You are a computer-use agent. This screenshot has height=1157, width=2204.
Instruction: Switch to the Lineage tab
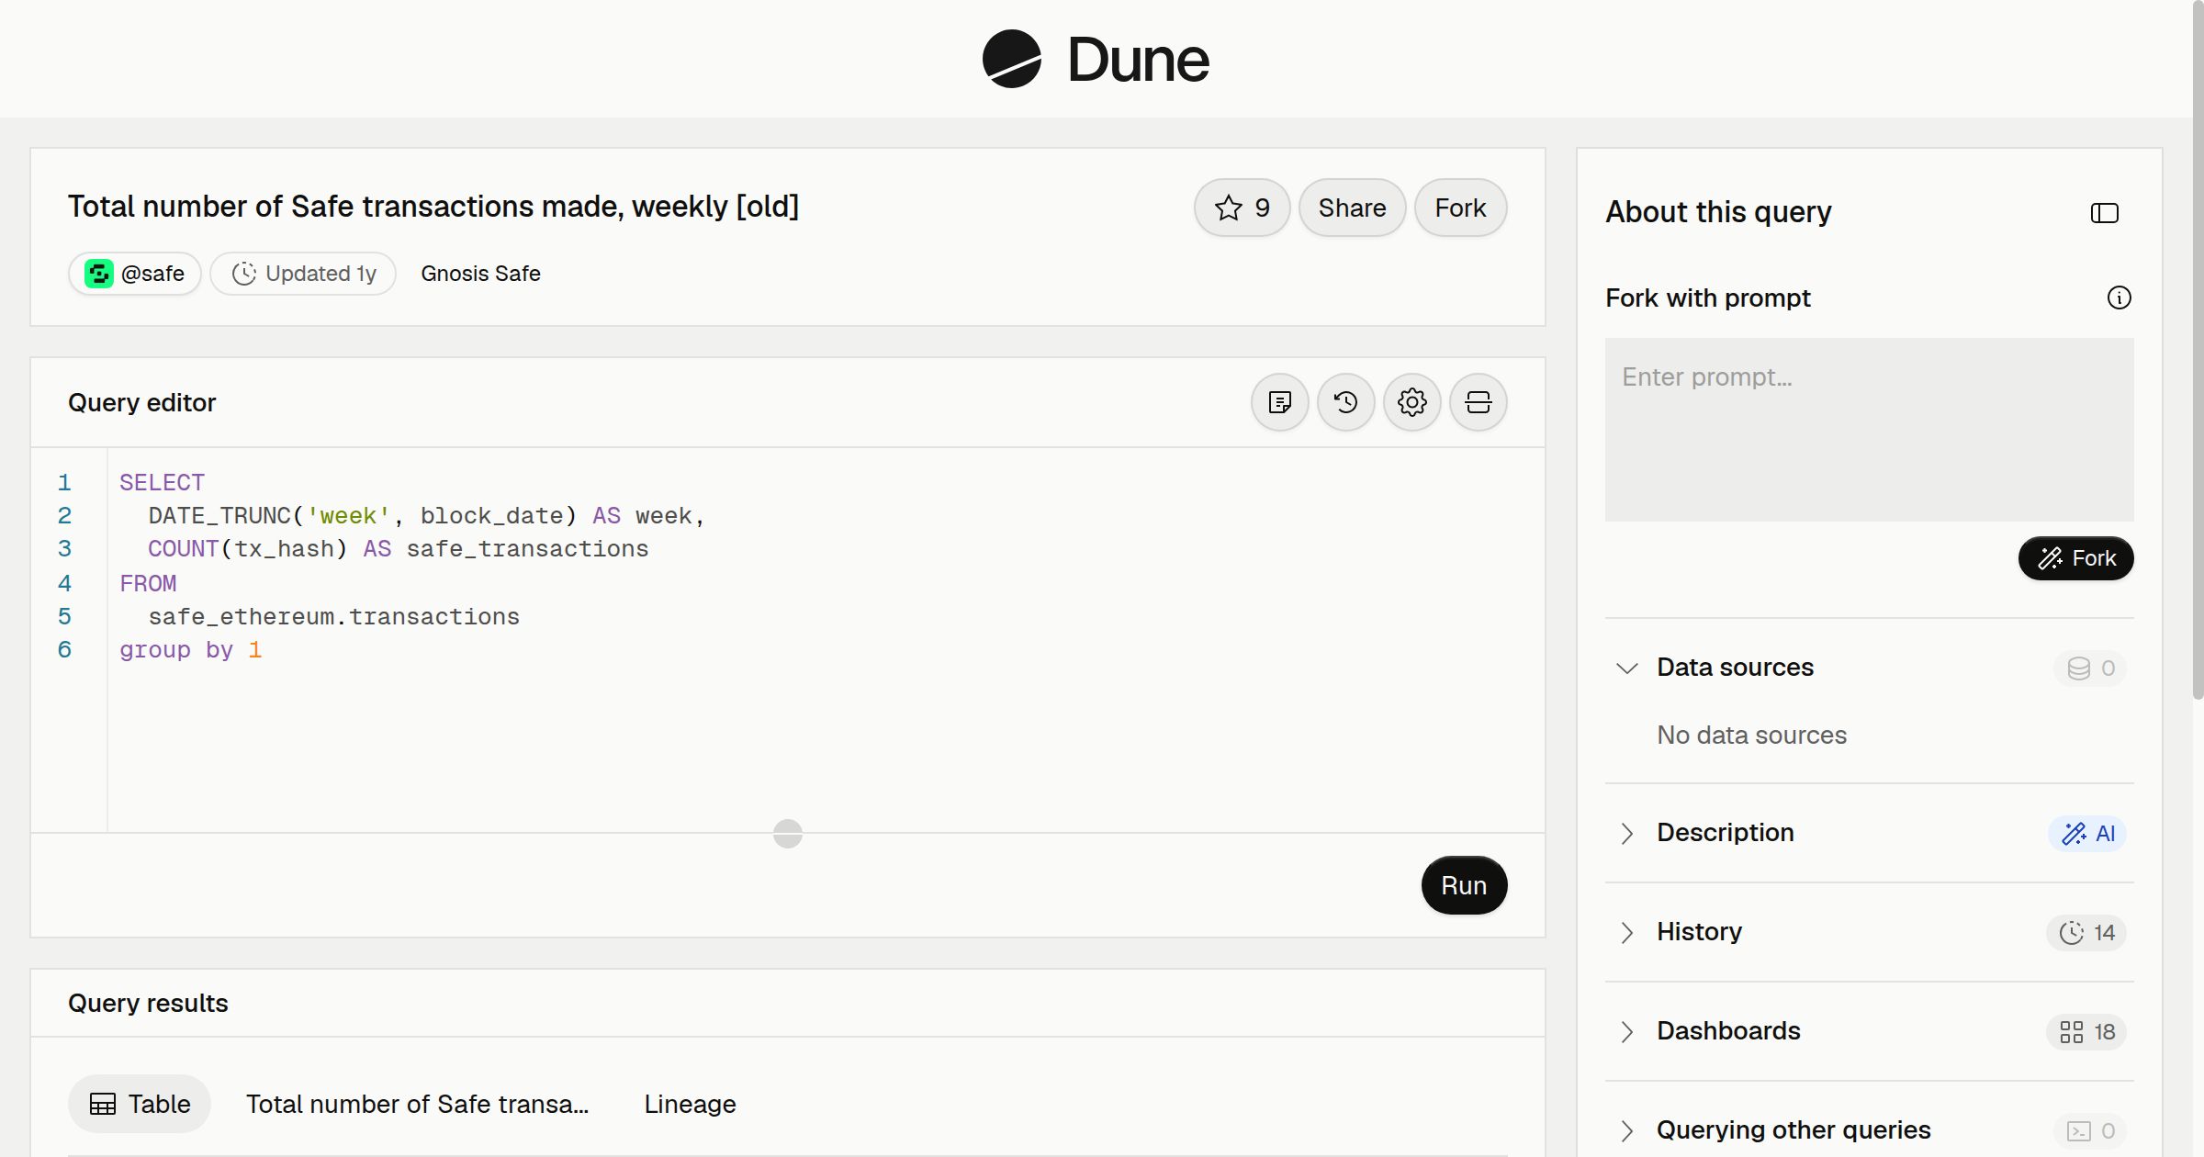[690, 1104]
